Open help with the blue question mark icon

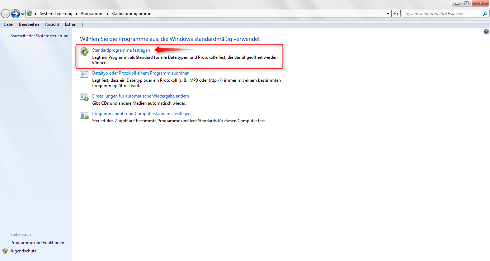(486, 32)
